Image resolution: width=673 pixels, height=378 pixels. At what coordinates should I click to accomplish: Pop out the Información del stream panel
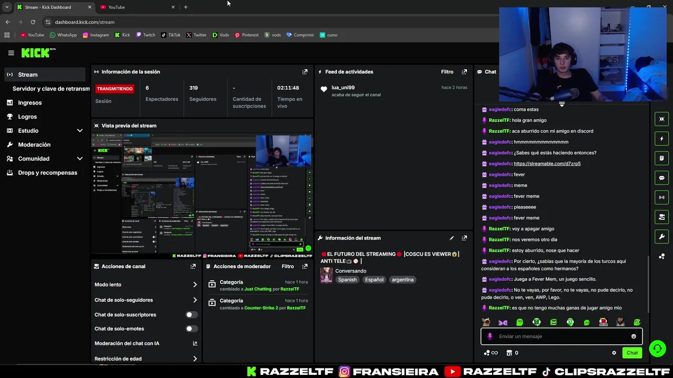(464, 238)
